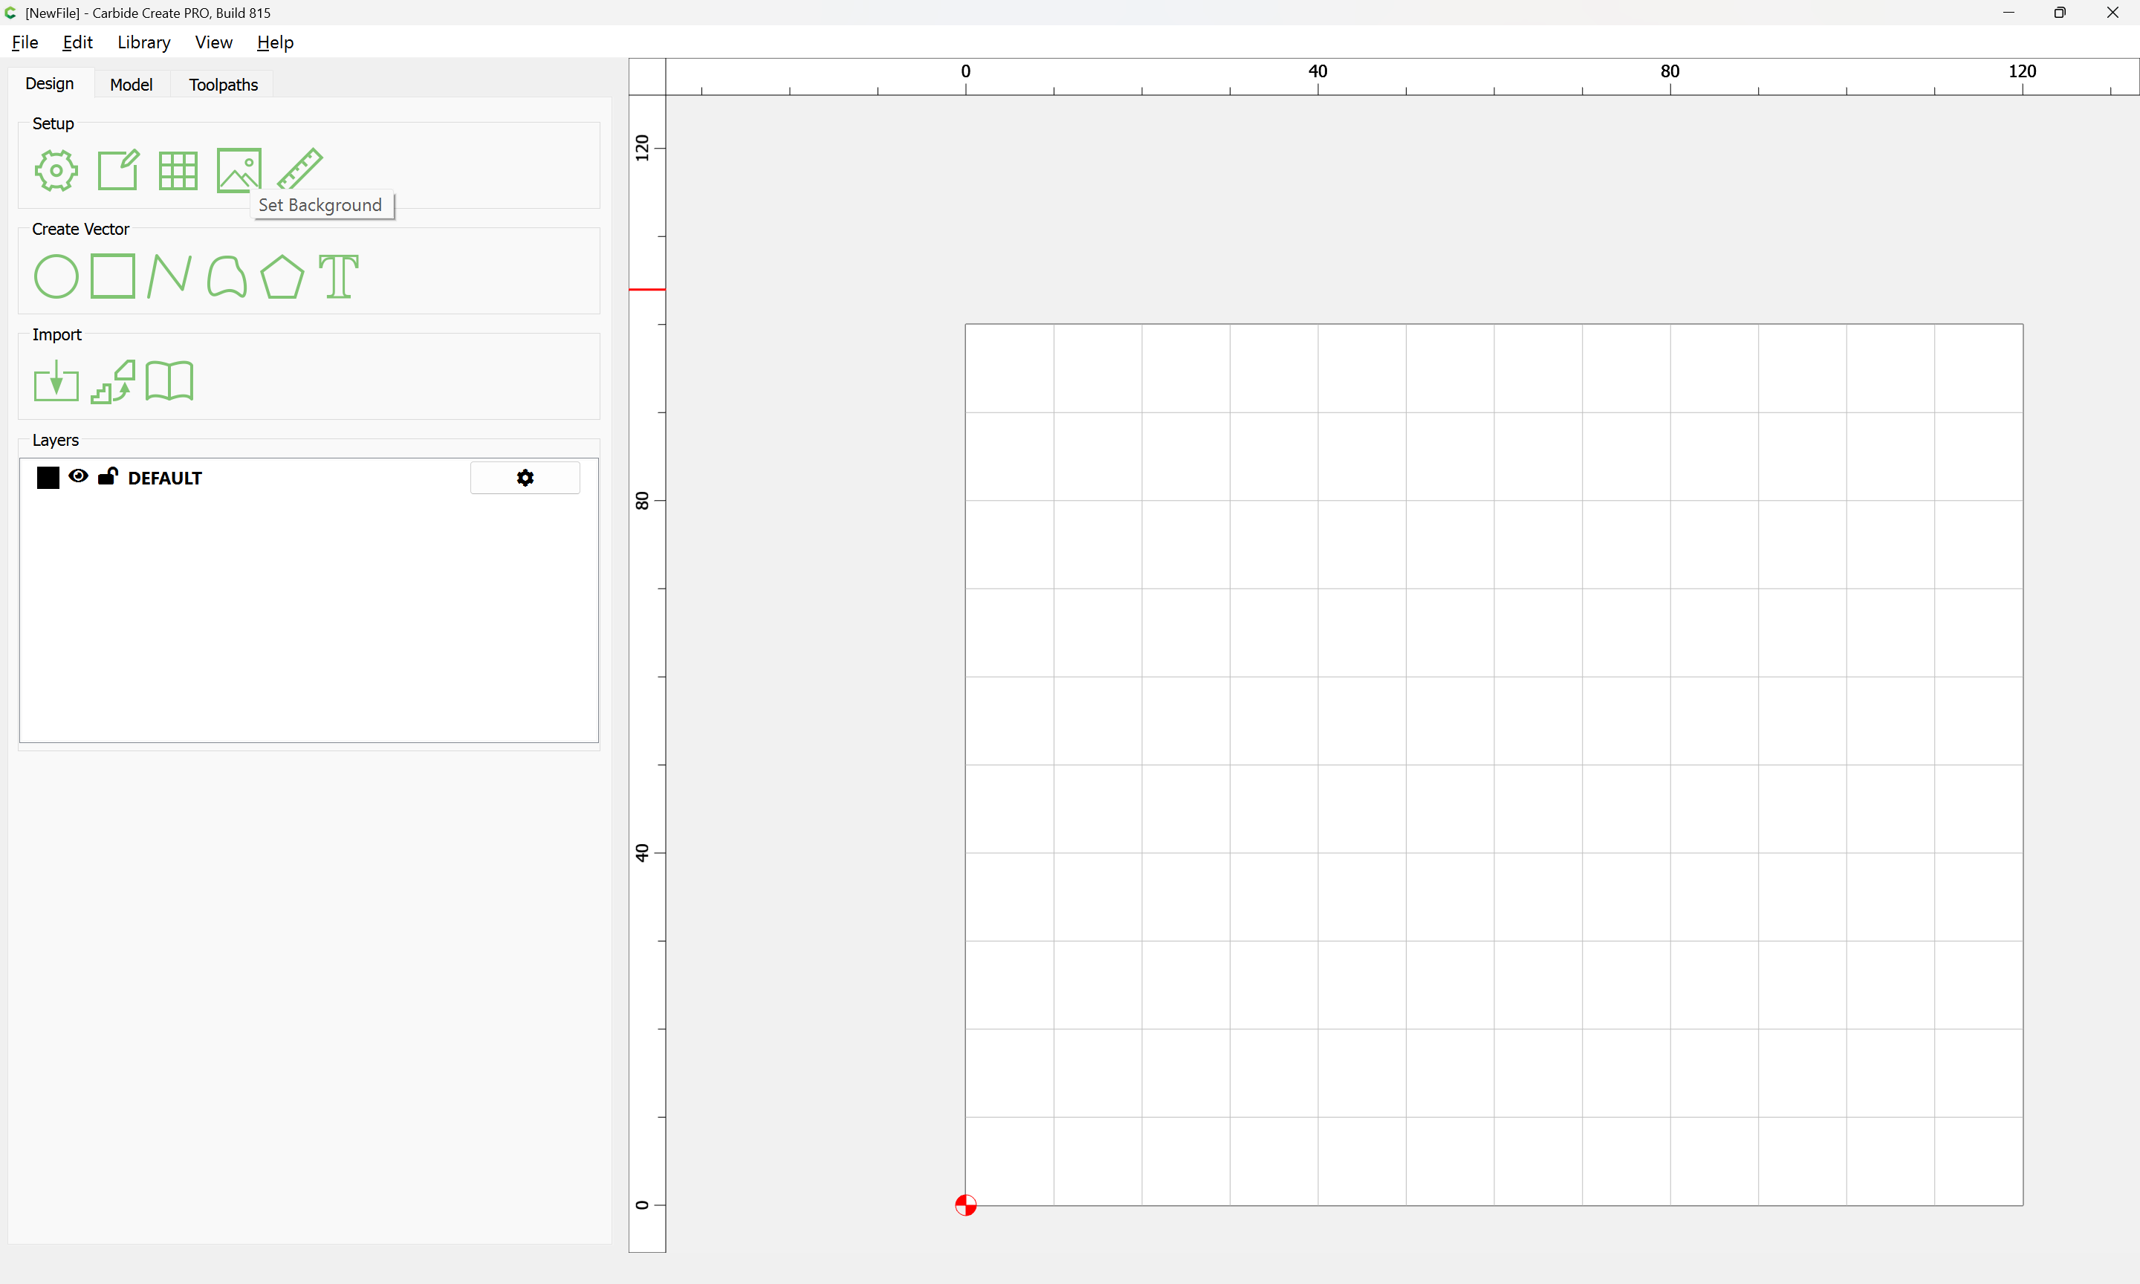
Task: Minimize the Carbide Create window
Action: [2008, 13]
